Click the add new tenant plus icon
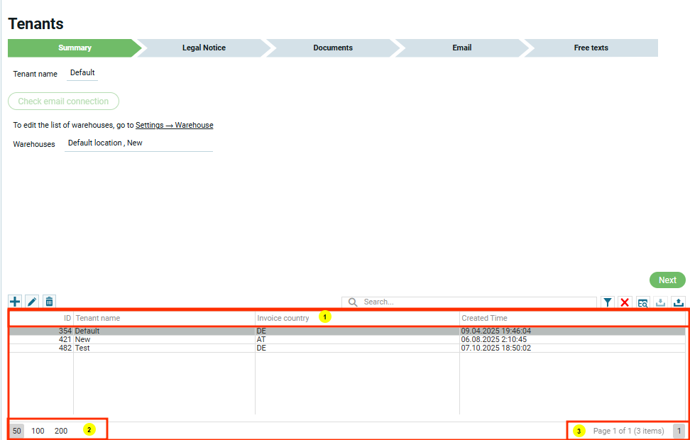The image size is (690, 440). point(15,302)
